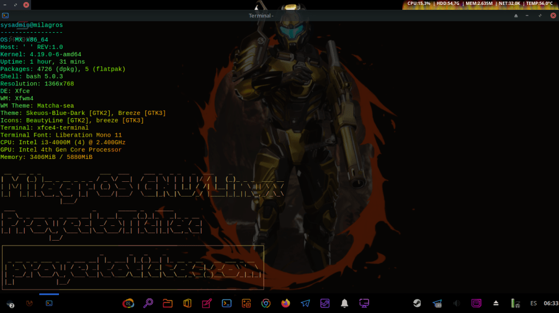Click the volume speaker tray icon
This screenshot has width=559, height=313.
(x=456, y=303)
